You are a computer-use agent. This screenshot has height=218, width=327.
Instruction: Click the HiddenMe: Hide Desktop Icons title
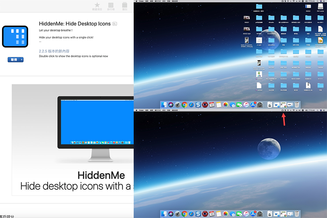click(x=75, y=24)
